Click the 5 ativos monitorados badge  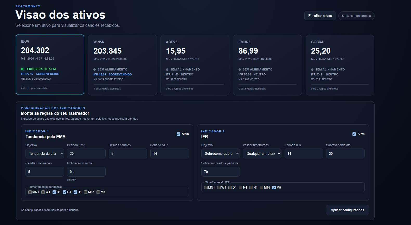356,16
